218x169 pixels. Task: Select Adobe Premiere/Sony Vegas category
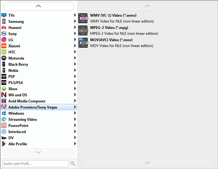(x=39, y=107)
